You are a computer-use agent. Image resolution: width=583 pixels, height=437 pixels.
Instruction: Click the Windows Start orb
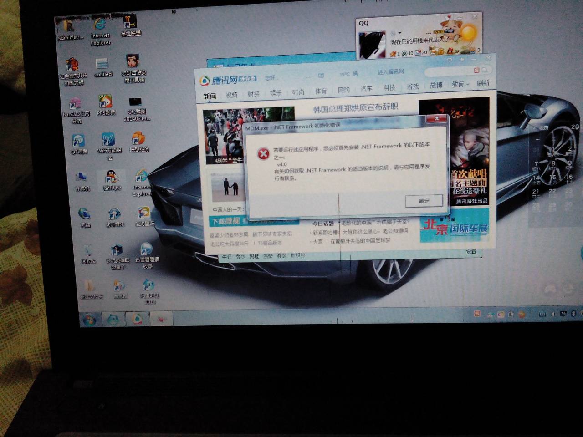pyautogui.click(x=89, y=320)
